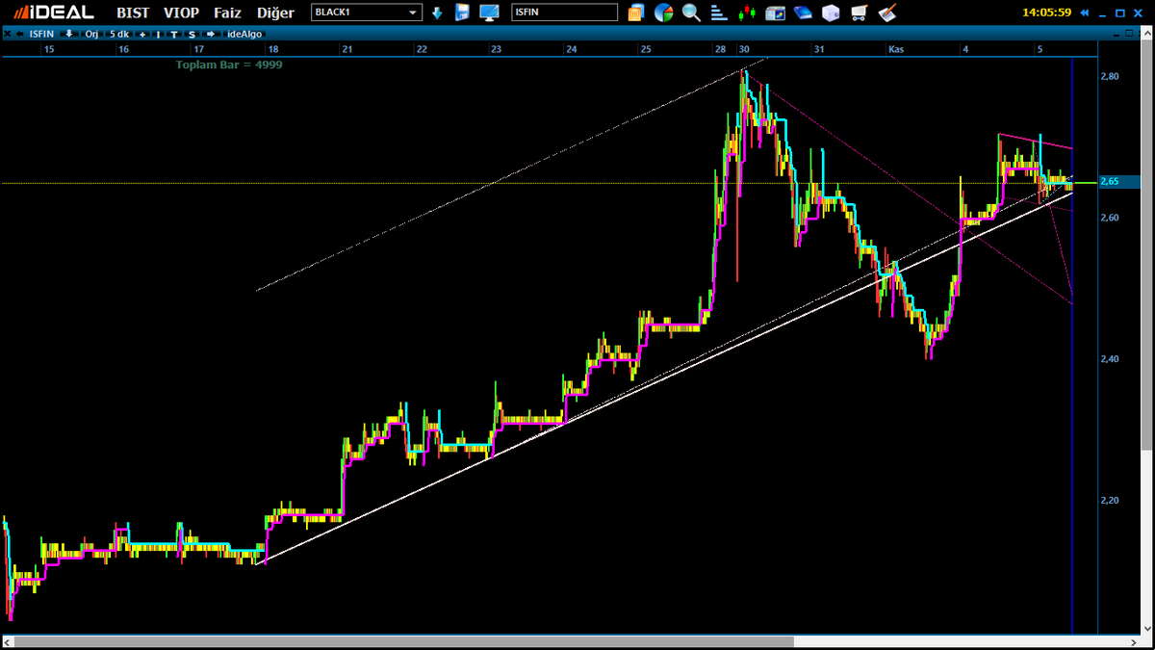Open the candlestick chart icon
The height and width of the screenshot is (650, 1155).
pyautogui.click(x=747, y=13)
